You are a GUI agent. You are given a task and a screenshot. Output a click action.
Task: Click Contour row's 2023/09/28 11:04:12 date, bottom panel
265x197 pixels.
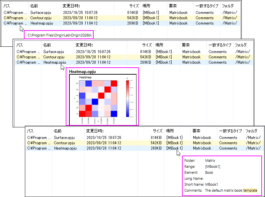click(x=104, y=143)
